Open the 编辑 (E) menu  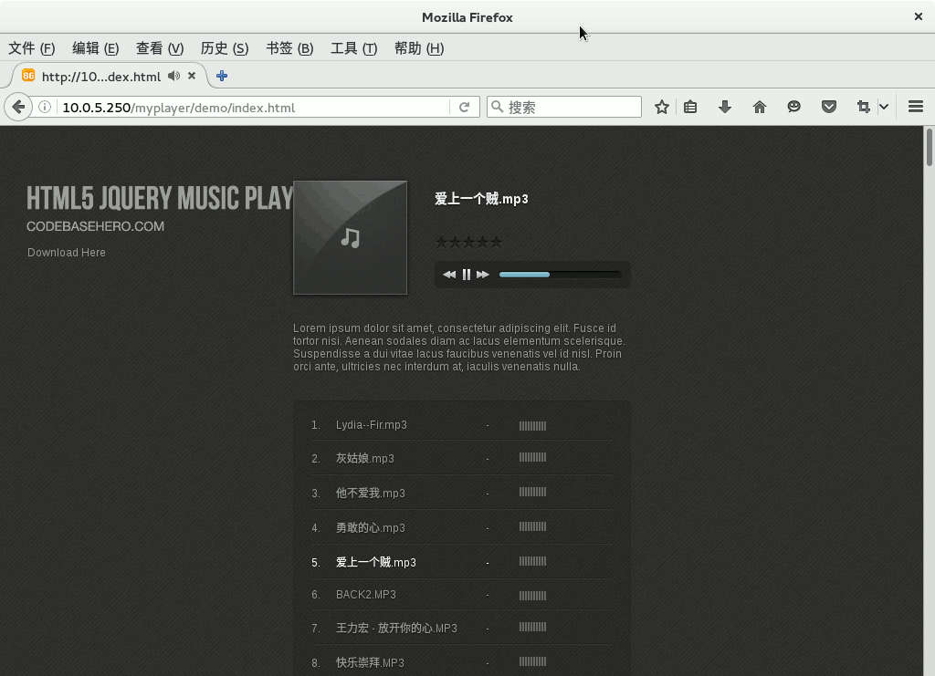[x=95, y=48]
